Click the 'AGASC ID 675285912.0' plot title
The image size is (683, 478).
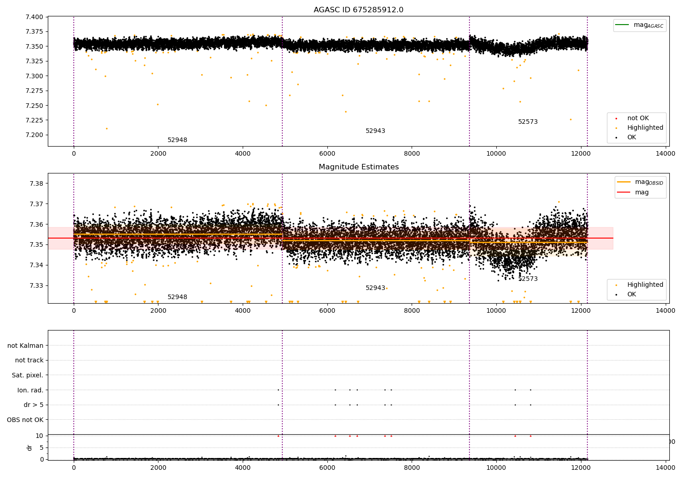(358, 10)
